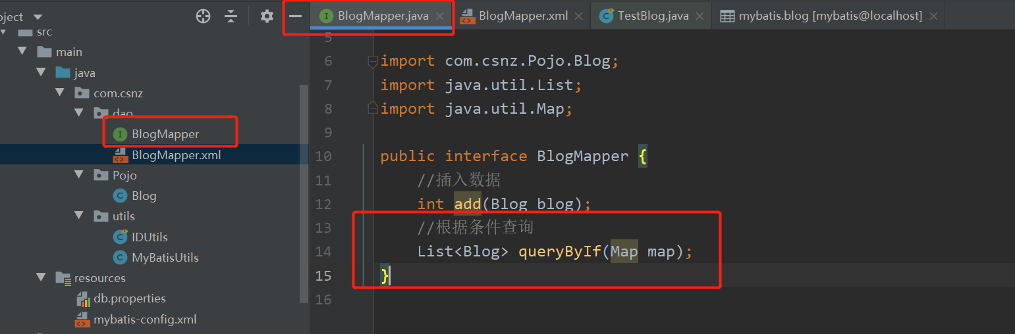1015x334 pixels.
Task: Click the comment //根据条件查询
Action: [475, 227]
